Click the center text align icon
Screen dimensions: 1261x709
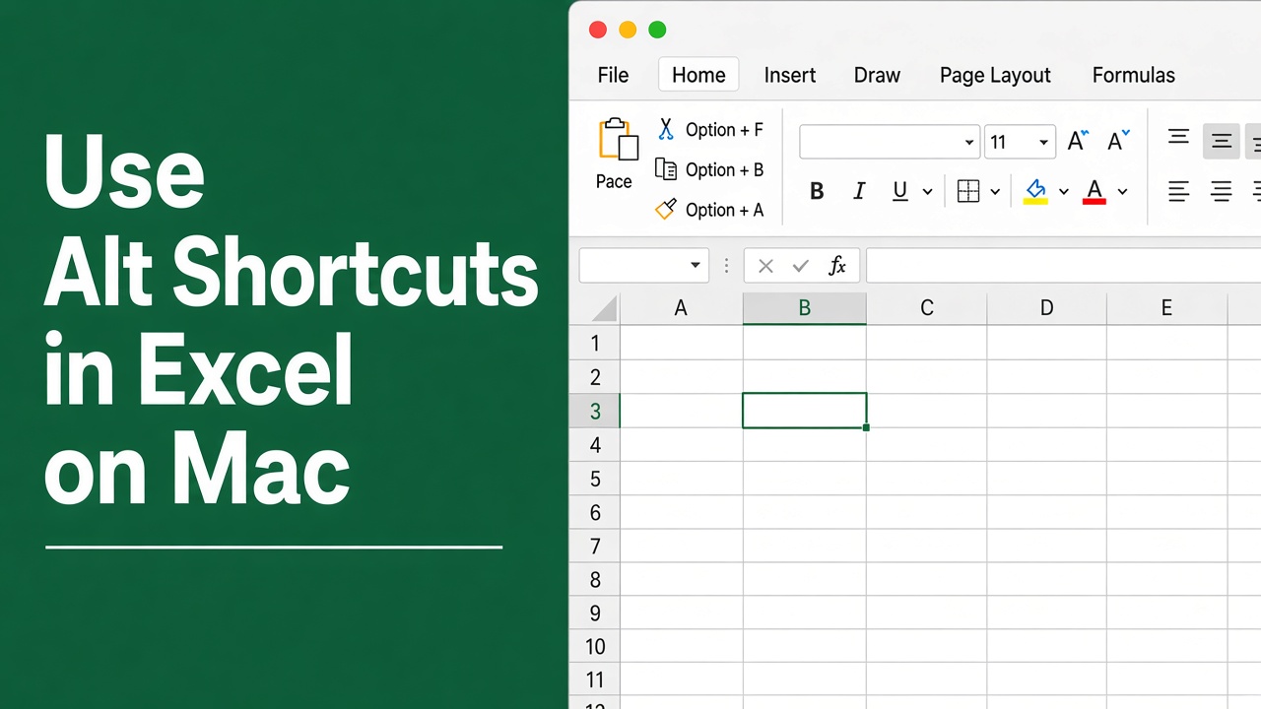coord(1222,191)
